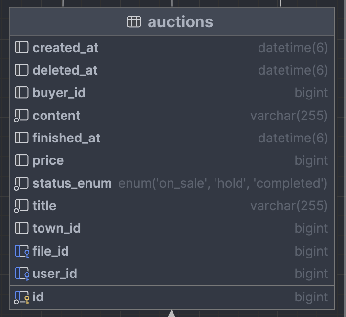Click the price column icon
This screenshot has width=346, height=317.
coord(22,160)
